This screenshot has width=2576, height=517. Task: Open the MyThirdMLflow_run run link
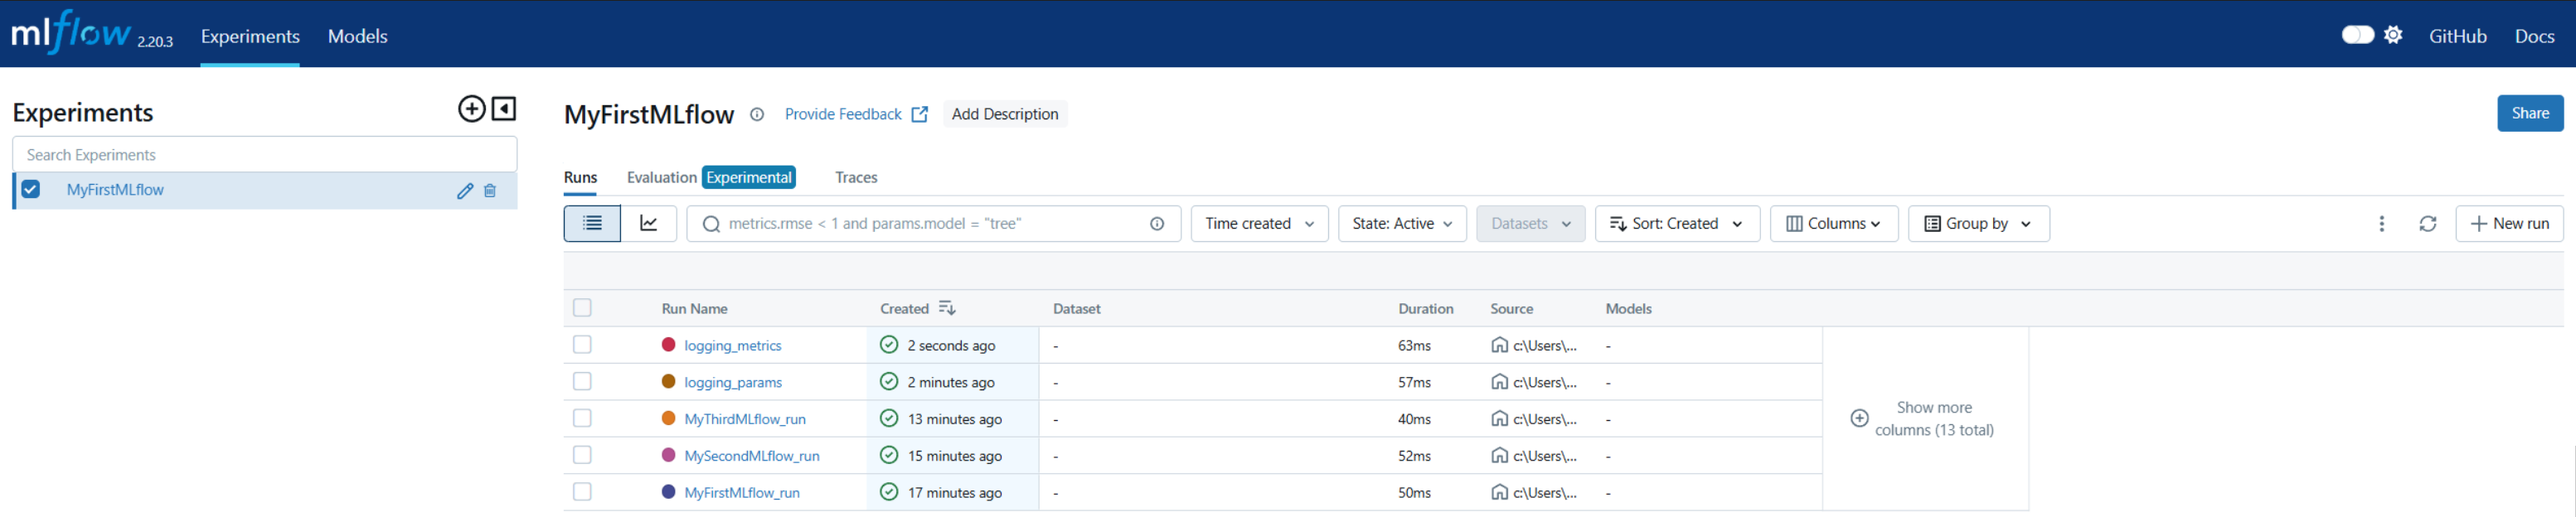point(745,419)
